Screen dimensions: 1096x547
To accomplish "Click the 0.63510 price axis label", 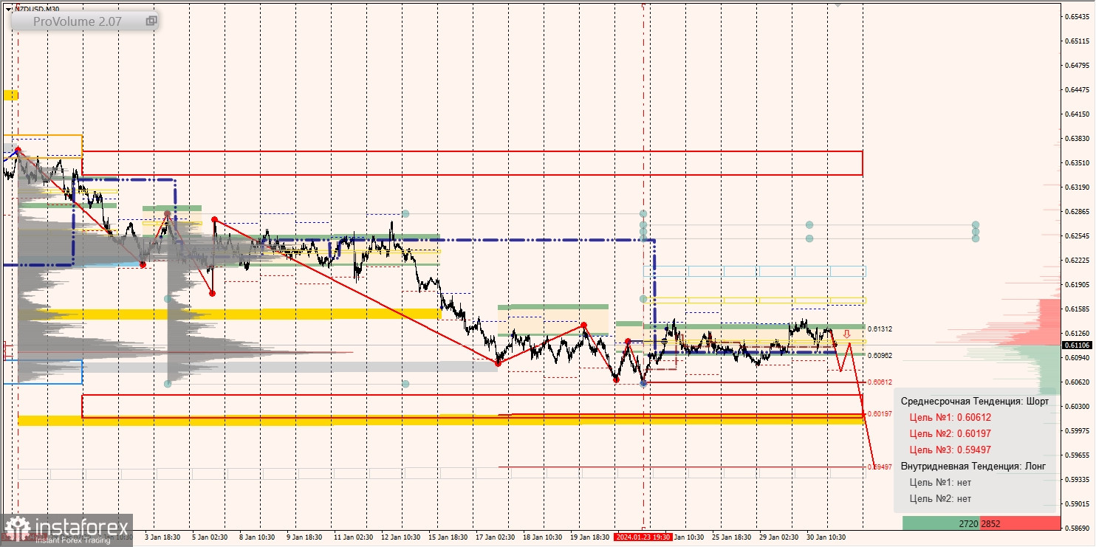I will click(x=1078, y=162).
